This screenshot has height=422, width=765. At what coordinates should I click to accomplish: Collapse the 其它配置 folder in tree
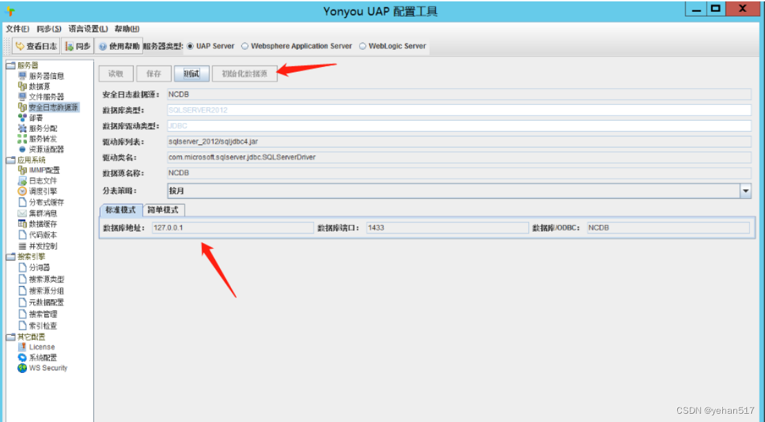[x=11, y=337]
